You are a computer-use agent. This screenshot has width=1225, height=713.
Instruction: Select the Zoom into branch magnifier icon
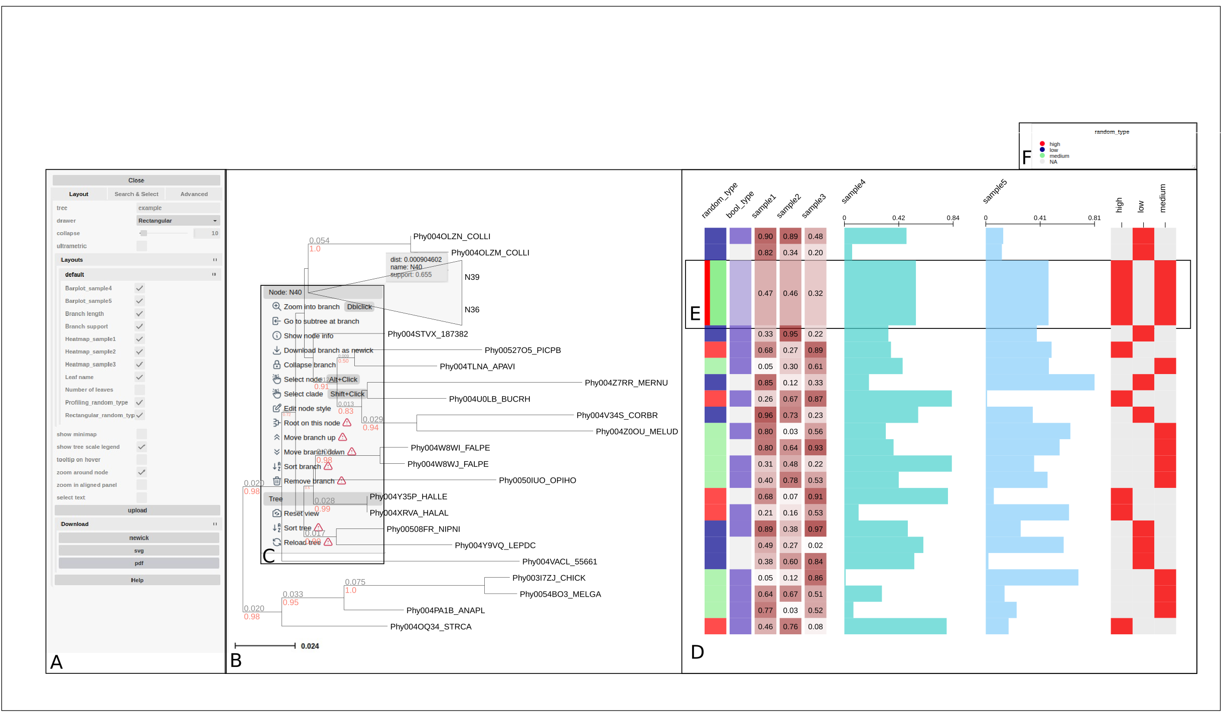point(277,306)
